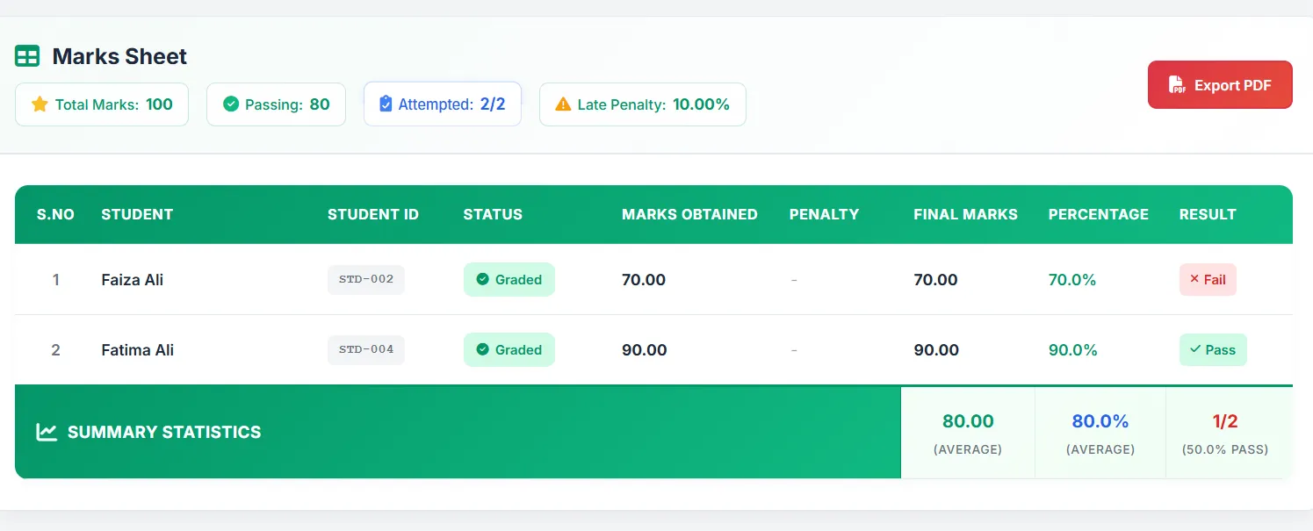Click the Fail result badge for Faiza Ali

click(1207, 279)
